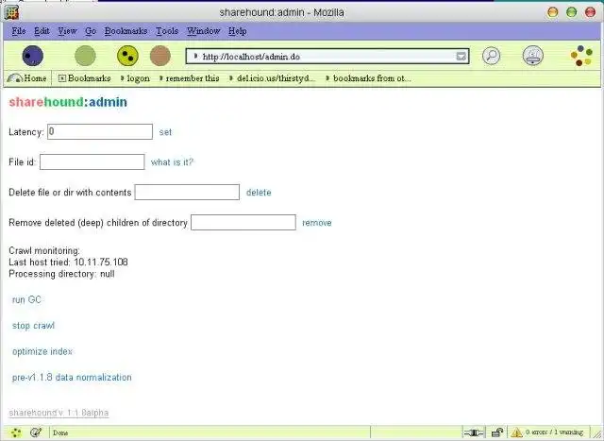Screen dimensions: 604x441
Task: Click the dark blue Back navigation button
Action: 33,56
